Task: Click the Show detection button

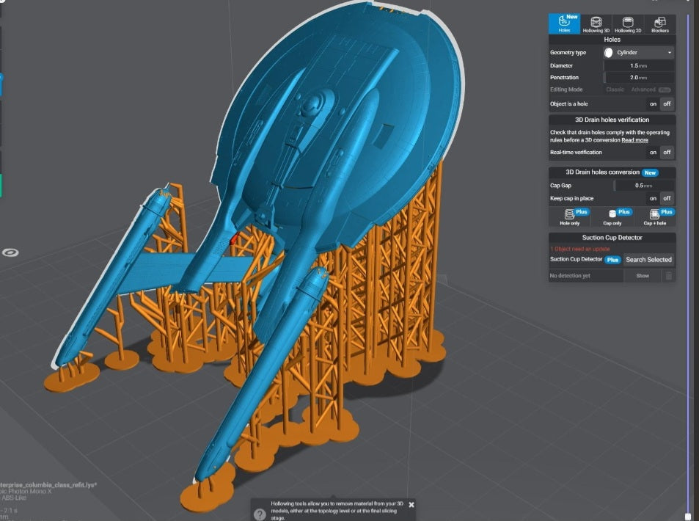Action: point(643,276)
